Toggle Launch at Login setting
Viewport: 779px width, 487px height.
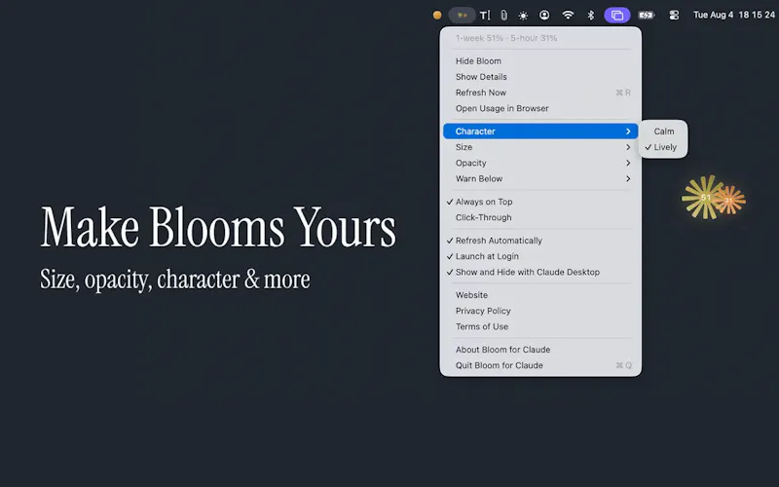click(x=540, y=256)
